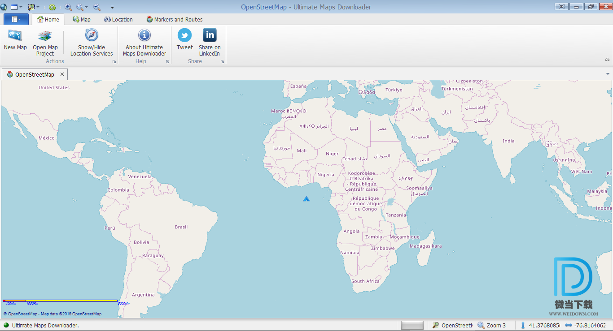
Task: Select the OpenStreetMap document tab
Action: (x=35, y=74)
